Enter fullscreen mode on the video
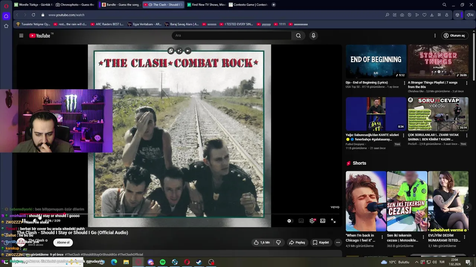 click(x=334, y=221)
